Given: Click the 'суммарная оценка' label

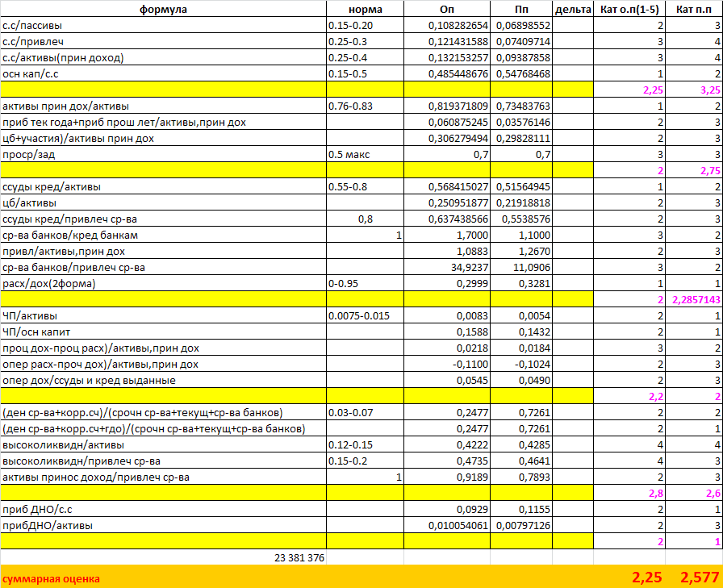Looking at the screenshot, I should [x=51, y=579].
